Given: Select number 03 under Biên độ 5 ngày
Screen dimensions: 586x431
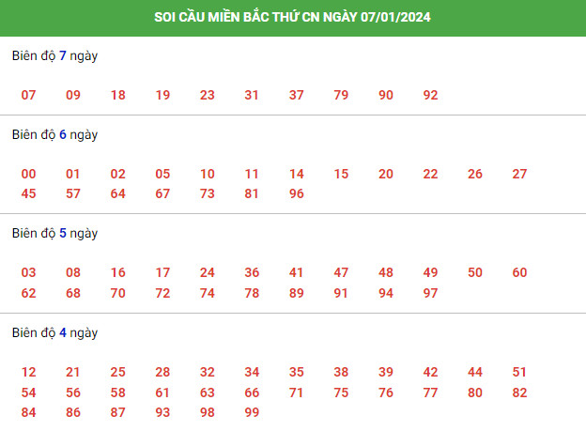Looking at the screenshot, I should pyautogui.click(x=28, y=272).
